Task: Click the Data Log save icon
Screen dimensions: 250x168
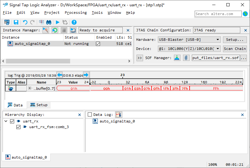Action: pyautogui.click(x=119, y=115)
